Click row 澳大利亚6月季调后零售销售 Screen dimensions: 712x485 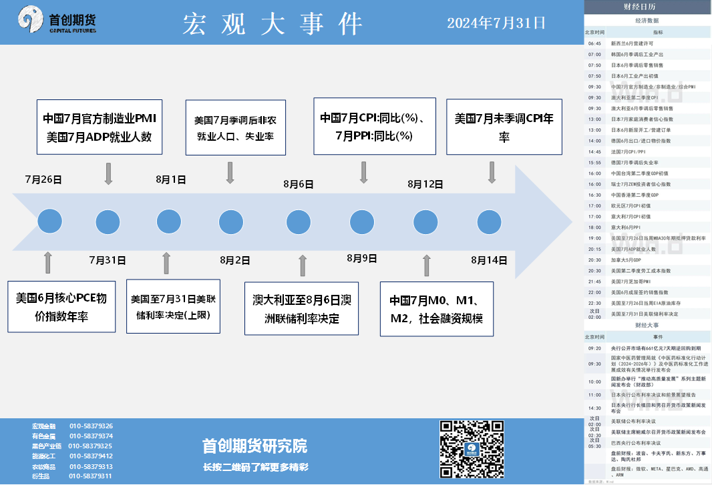coord(647,109)
